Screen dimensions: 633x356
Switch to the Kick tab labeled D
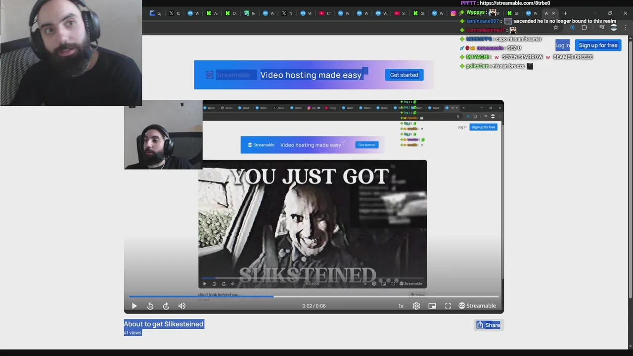pyautogui.click(x=231, y=13)
